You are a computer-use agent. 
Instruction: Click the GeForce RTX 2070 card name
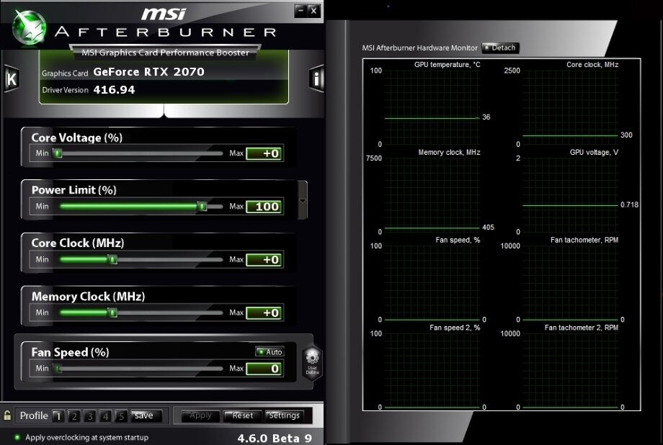(x=149, y=72)
